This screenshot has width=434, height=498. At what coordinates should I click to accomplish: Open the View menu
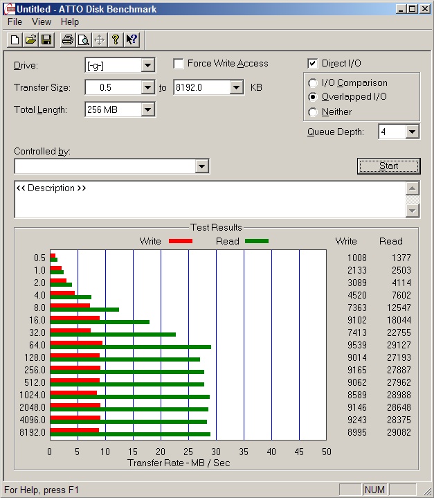pos(42,22)
